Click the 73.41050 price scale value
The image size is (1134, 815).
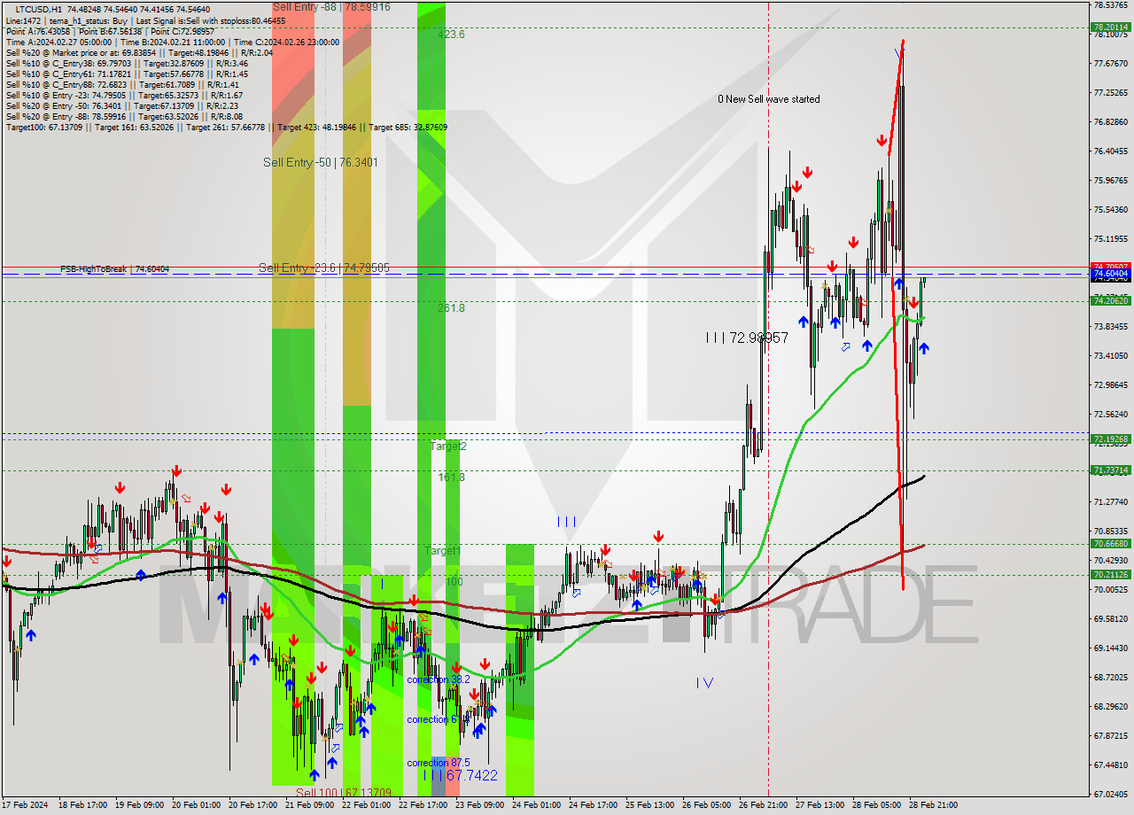coord(1110,355)
